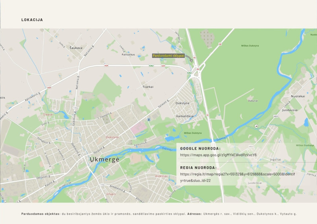Image resolution: width=317 pixels, height=224 pixels.
Task: Click the A6 road shield on northeast highway
Action: [x=220, y=44]
